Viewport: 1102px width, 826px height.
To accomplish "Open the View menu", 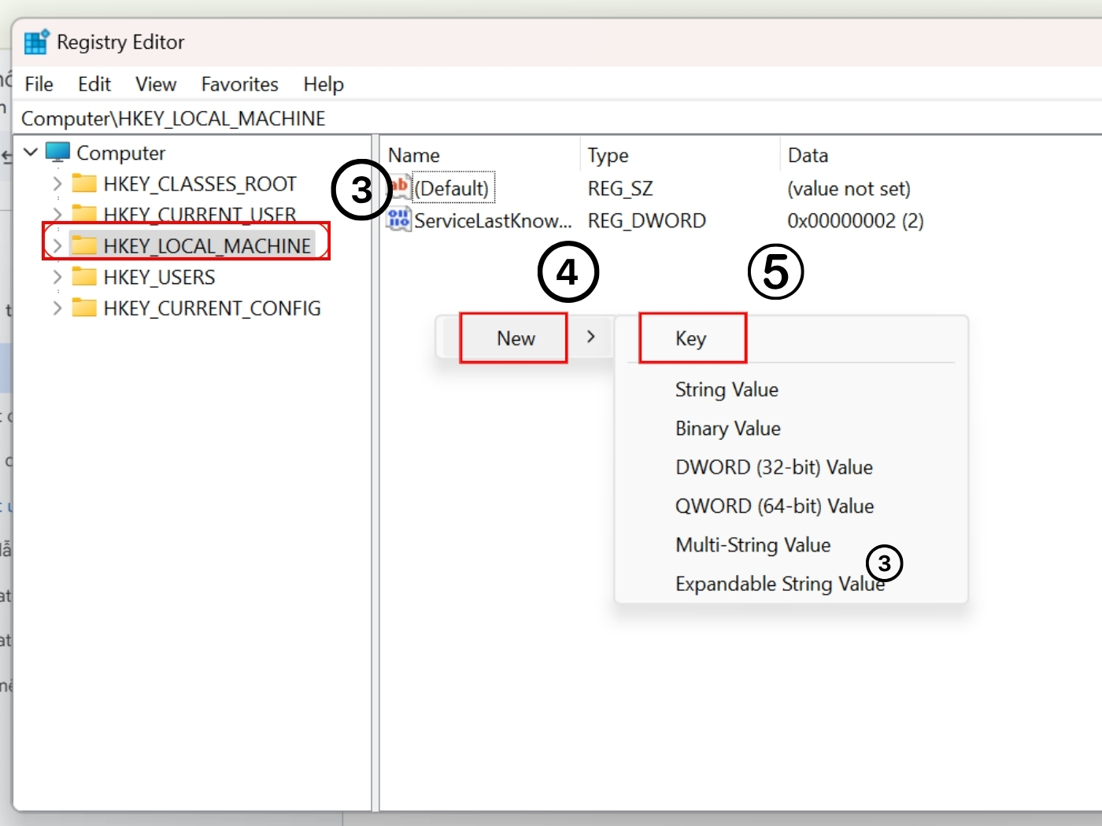I will click(156, 84).
